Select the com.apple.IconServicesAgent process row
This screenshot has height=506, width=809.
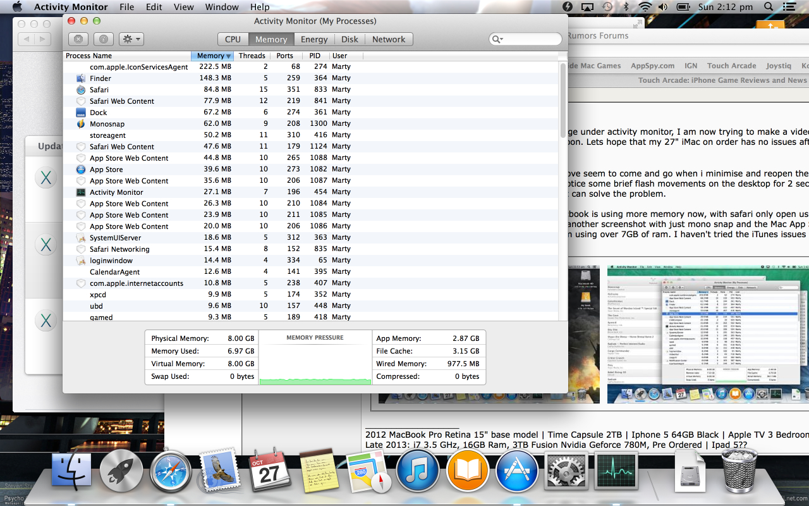click(x=310, y=67)
